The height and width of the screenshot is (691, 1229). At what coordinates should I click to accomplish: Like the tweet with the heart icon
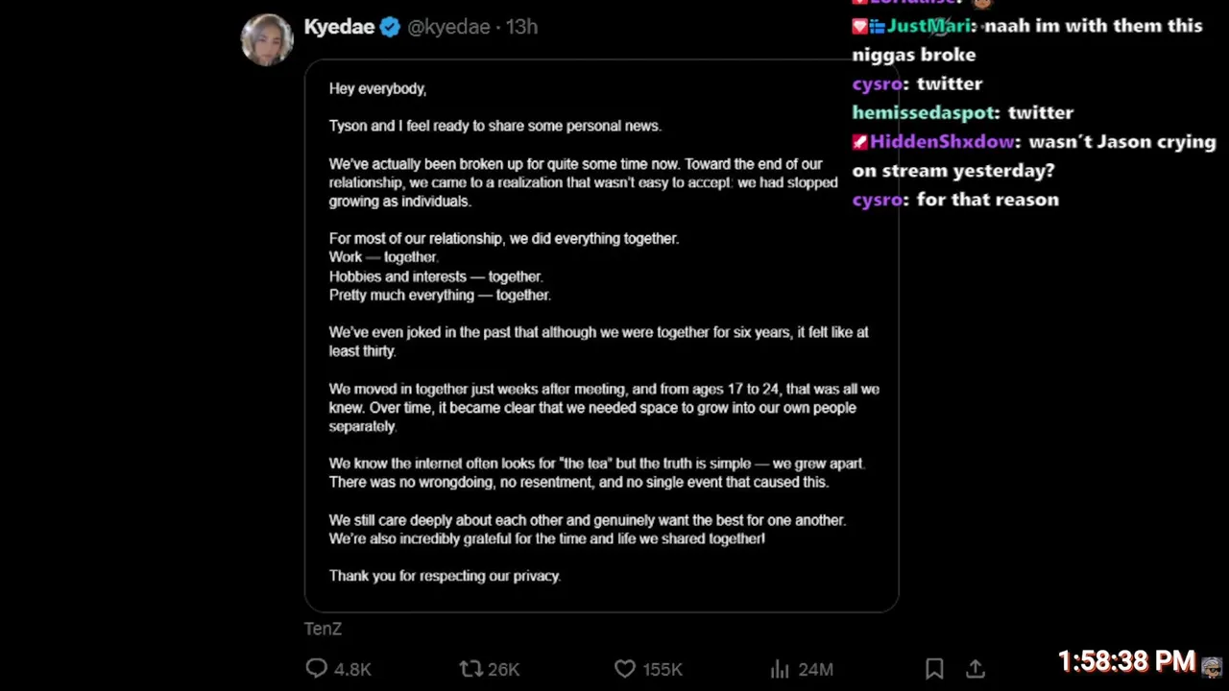tap(625, 669)
